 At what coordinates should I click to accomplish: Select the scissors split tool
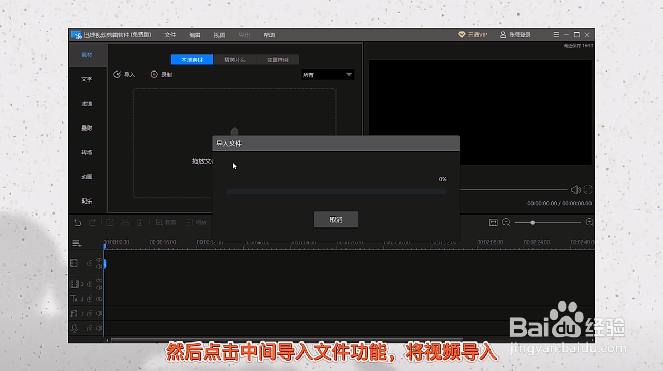pos(125,222)
